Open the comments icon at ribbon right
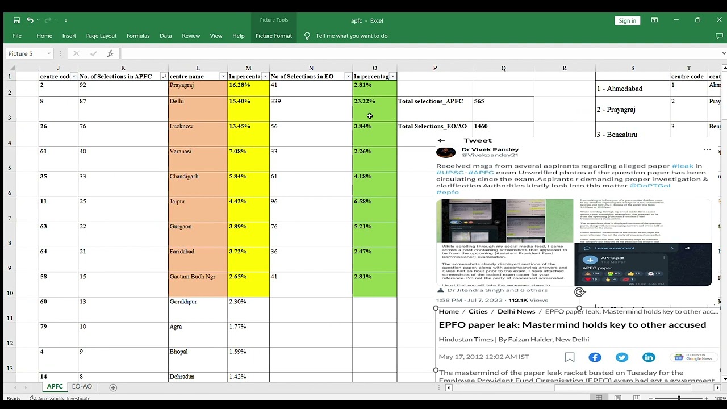 pos(720,36)
